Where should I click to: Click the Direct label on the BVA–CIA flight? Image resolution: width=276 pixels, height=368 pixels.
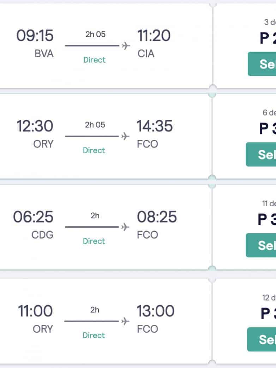95,60
